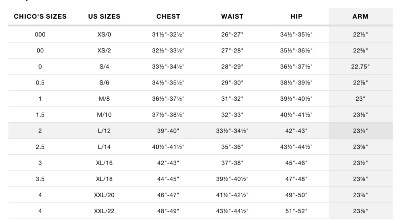Click the L/12 size cell
This screenshot has width=402, height=223.
[x=104, y=131]
